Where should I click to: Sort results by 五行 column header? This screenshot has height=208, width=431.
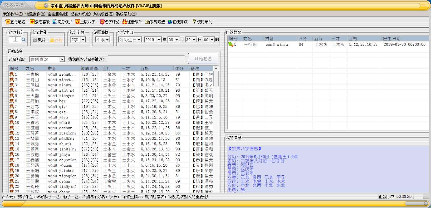111,68
